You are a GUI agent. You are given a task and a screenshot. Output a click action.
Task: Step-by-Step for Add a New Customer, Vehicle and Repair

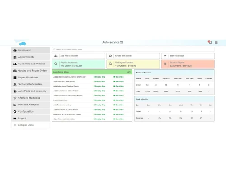pyautogui.click(x=99, y=77)
